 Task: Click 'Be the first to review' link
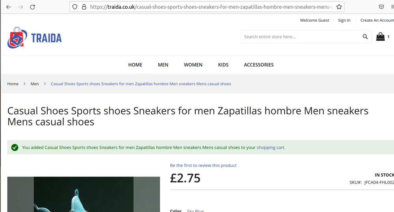203,165
